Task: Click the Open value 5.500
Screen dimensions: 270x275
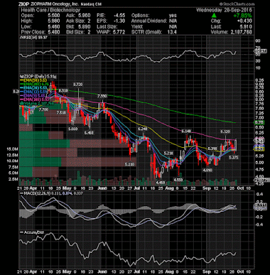Action: pos(54,16)
